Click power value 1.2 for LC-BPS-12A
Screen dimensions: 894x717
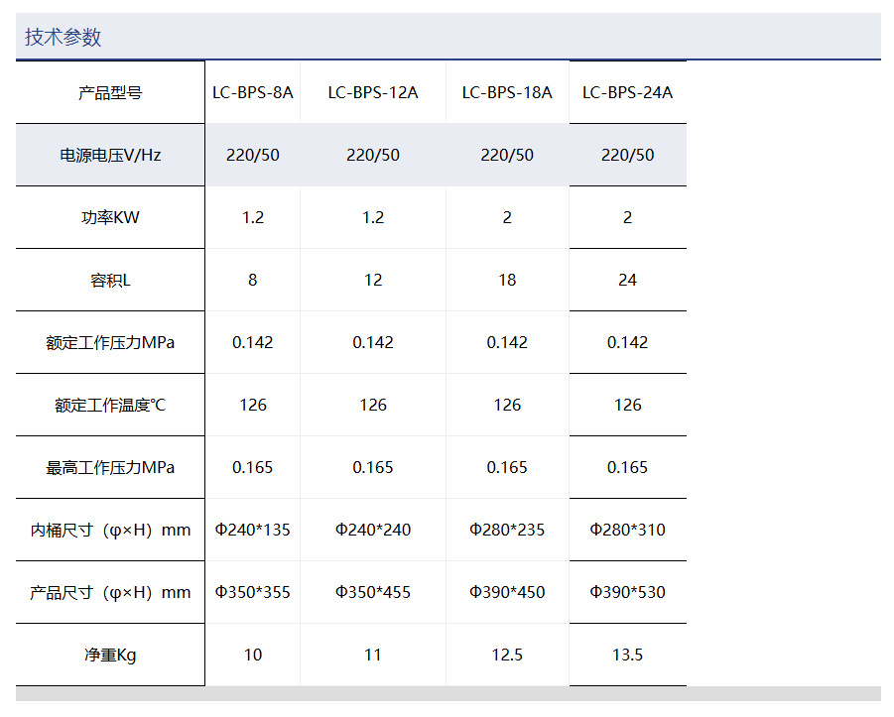click(x=373, y=217)
